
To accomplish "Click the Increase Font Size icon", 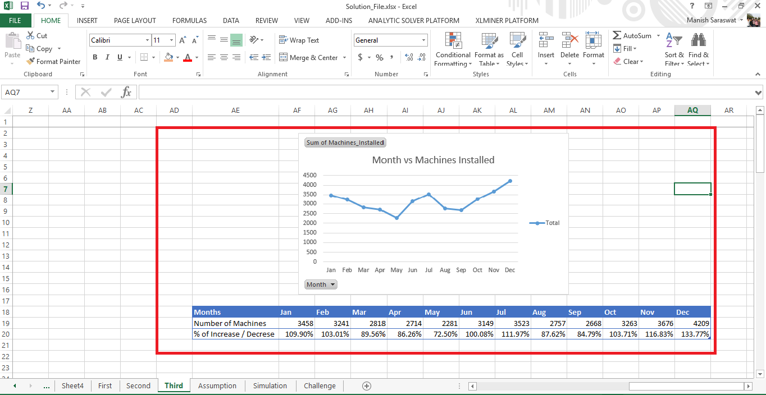I will (183, 40).
